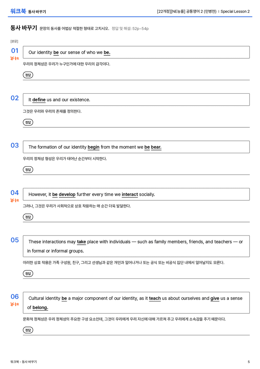Click the underlined verb 'take' in sentence 05
This screenshot has height=369, width=260.
click(x=82, y=242)
